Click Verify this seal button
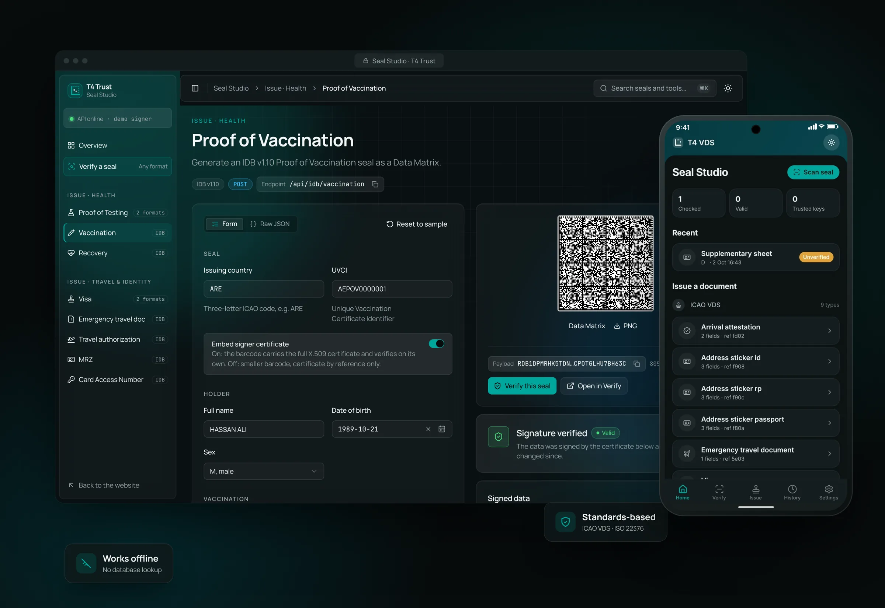Image resolution: width=885 pixels, height=608 pixels. 522,386
